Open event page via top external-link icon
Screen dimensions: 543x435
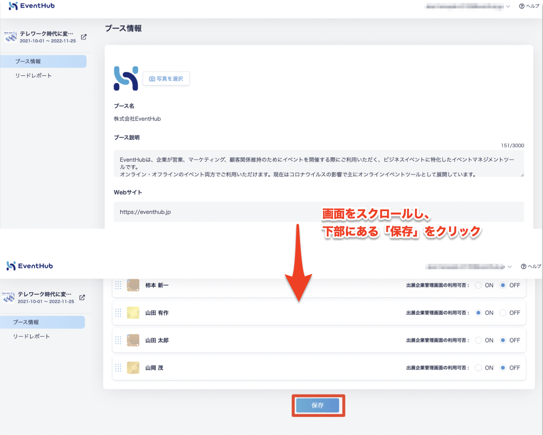(84, 37)
